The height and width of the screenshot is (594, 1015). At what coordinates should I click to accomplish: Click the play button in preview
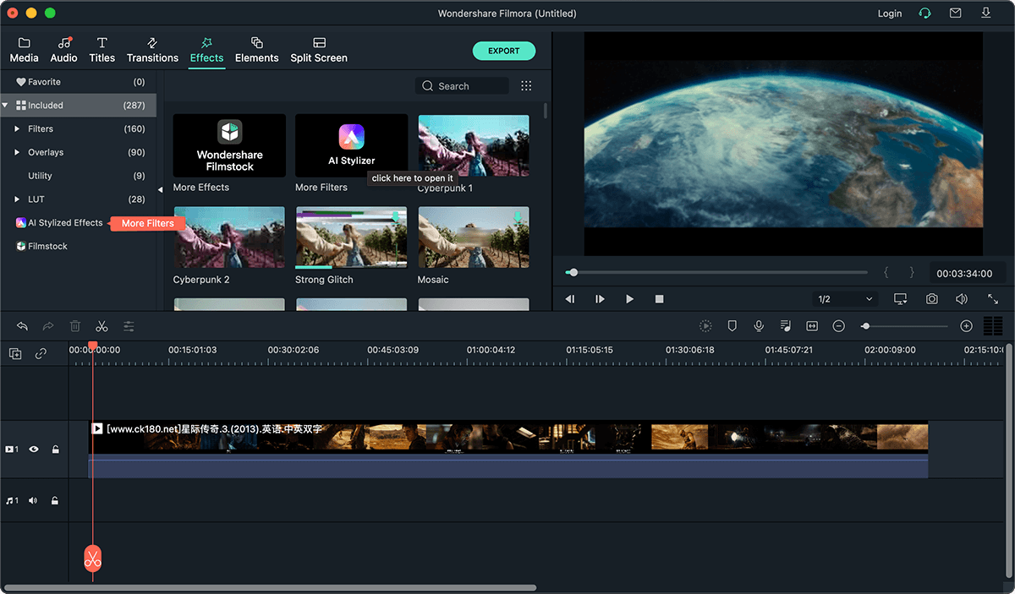pyautogui.click(x=629, y=299)
